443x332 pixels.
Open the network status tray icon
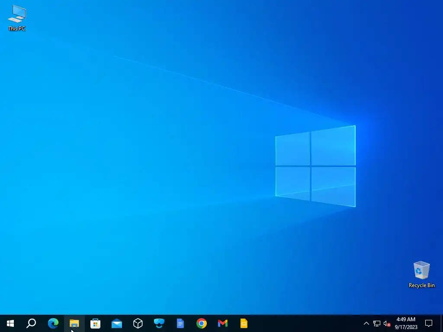(377, 323)
